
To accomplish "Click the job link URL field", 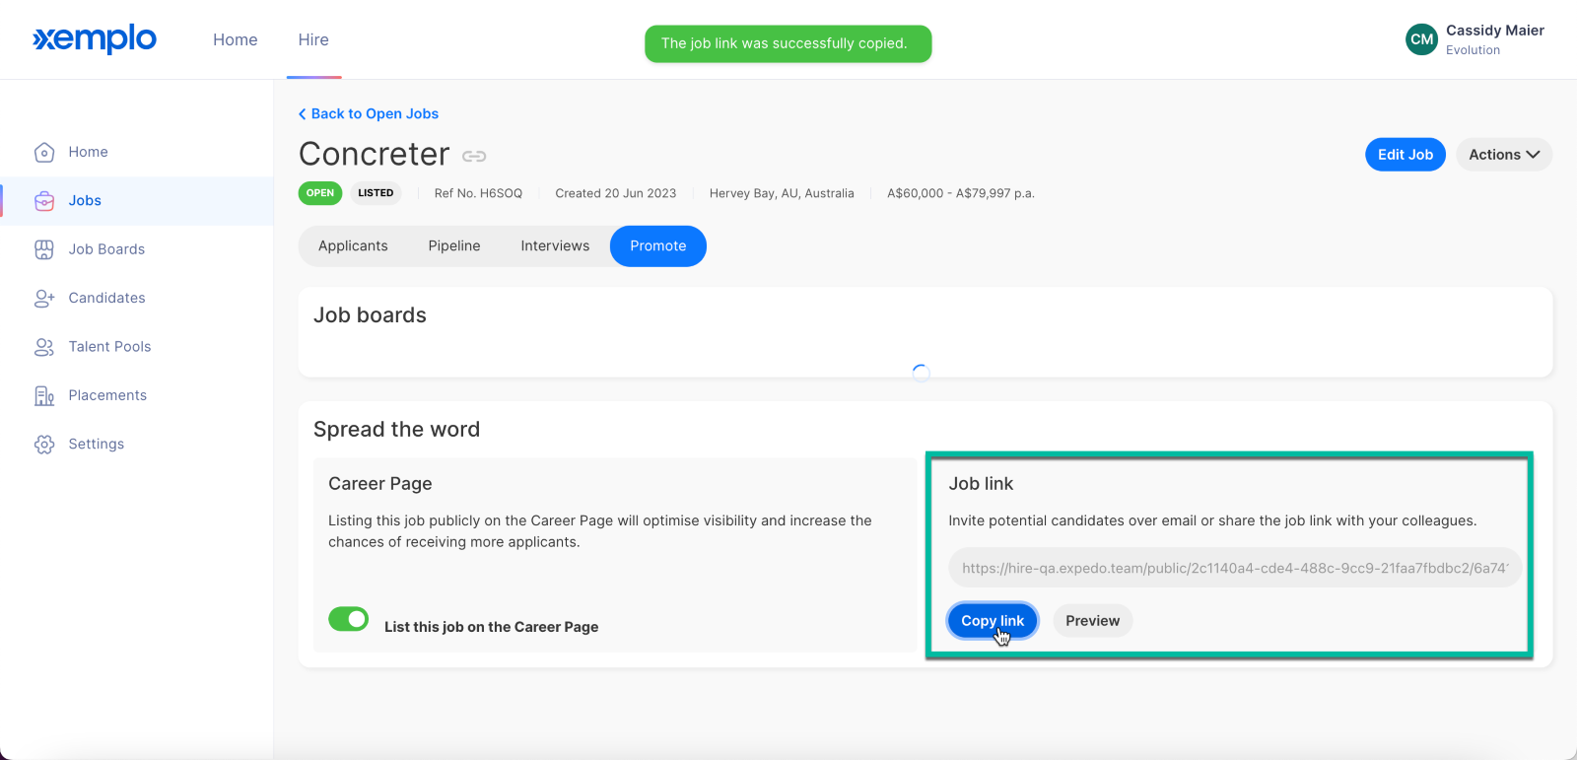I will (1235, 568).
